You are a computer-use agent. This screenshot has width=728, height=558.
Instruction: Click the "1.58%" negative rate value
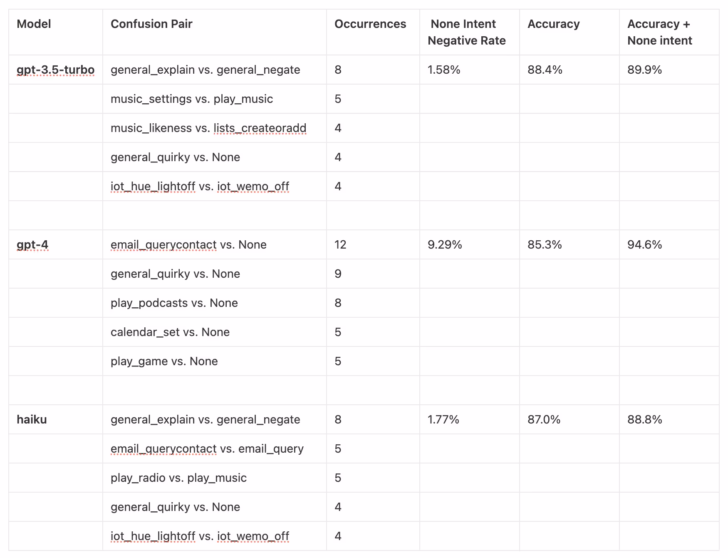[x=444, y=70]
